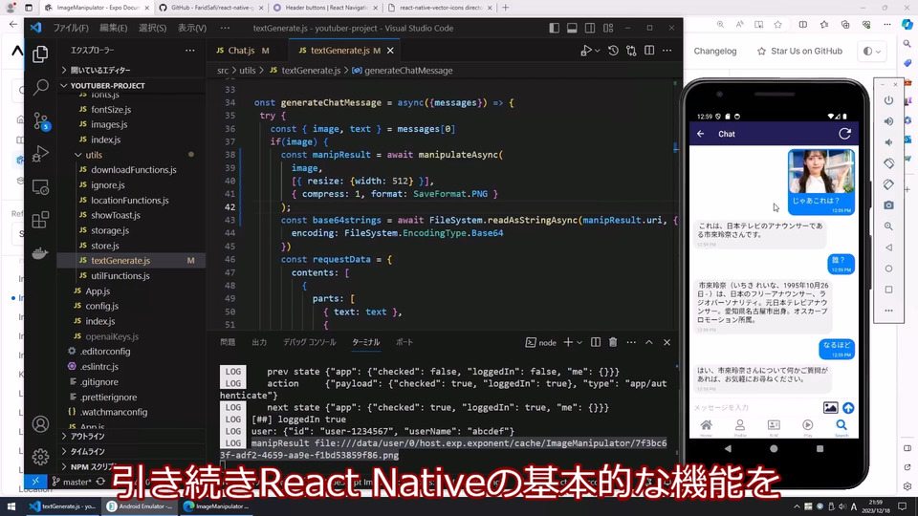Image resolution: width=918 pixels, height=516 pixels.
Task: Open the Extensions view
Action: pos(40,220)
